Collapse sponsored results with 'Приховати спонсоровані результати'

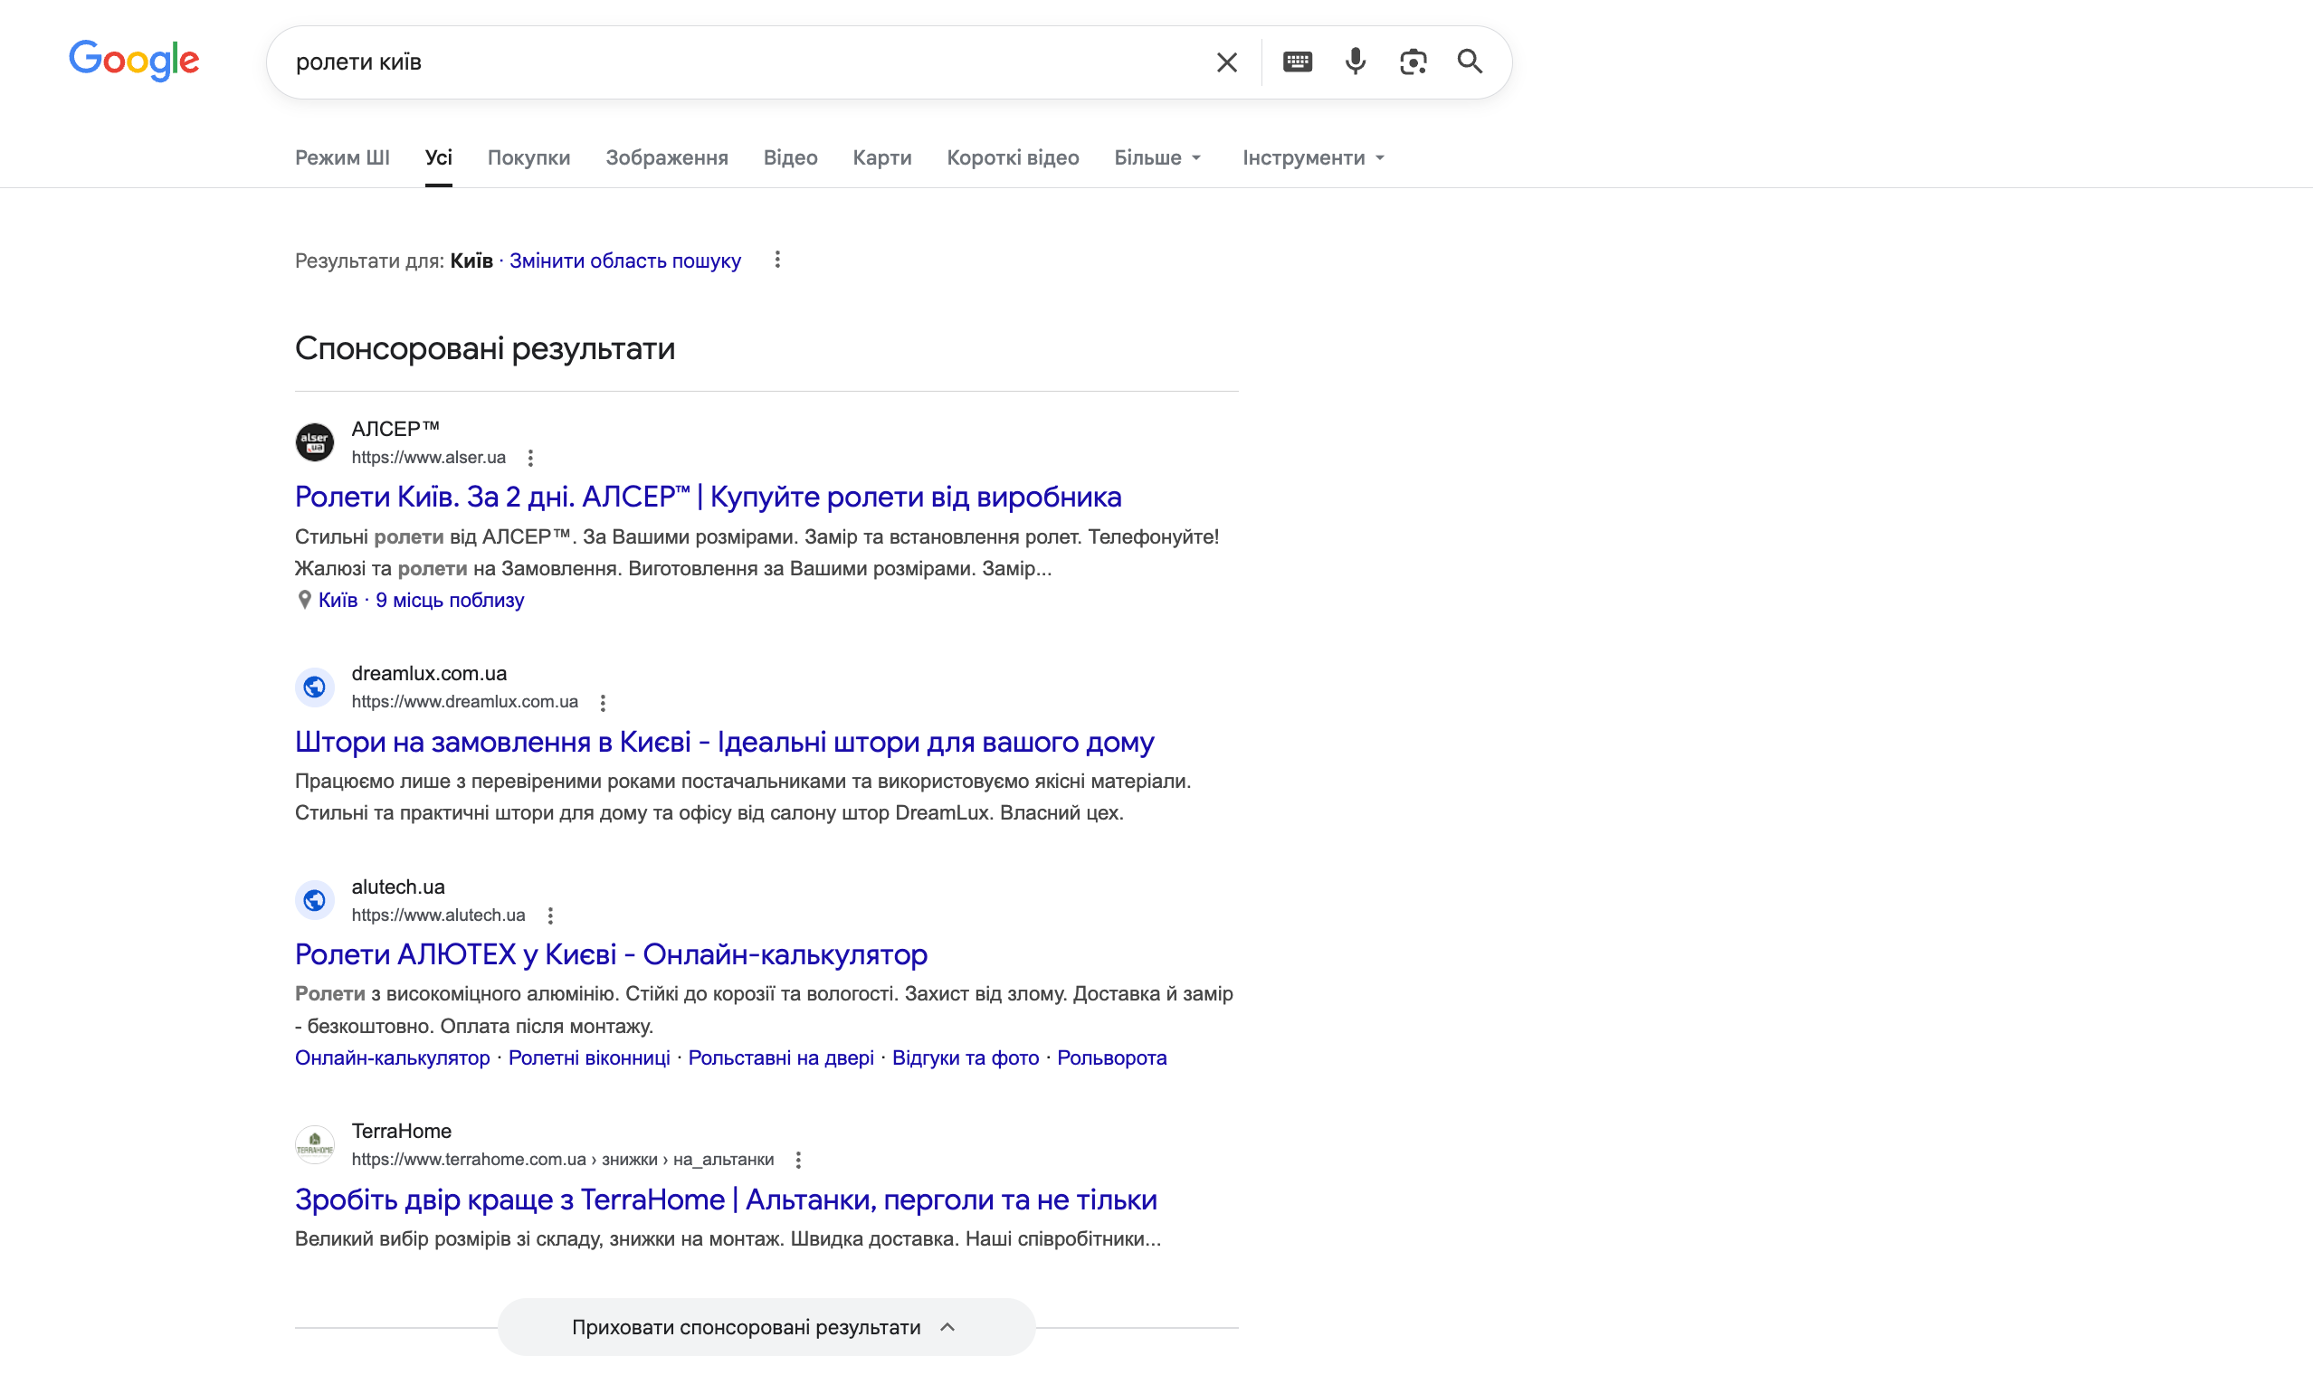pos(766,1327)
